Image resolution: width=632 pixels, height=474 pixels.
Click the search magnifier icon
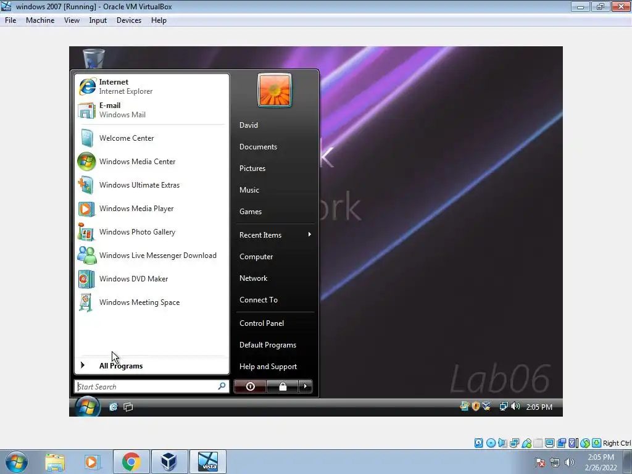[x=222, y=386]
